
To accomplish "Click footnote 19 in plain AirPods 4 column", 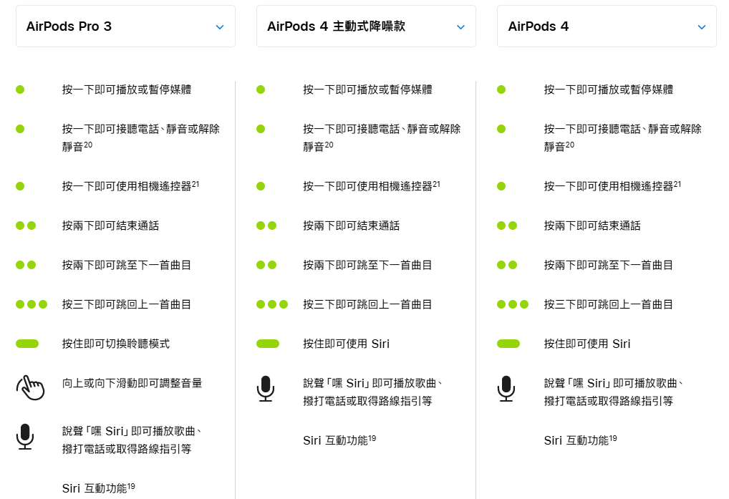I will point(613,438).
